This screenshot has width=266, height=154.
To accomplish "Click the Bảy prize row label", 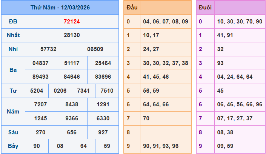I will click(13, 146).
